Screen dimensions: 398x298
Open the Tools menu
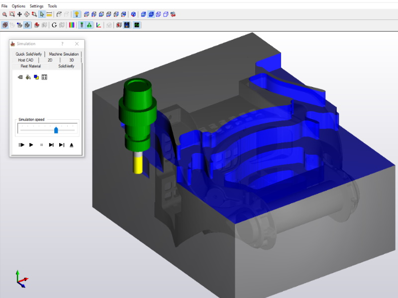[x=52, y=6]
